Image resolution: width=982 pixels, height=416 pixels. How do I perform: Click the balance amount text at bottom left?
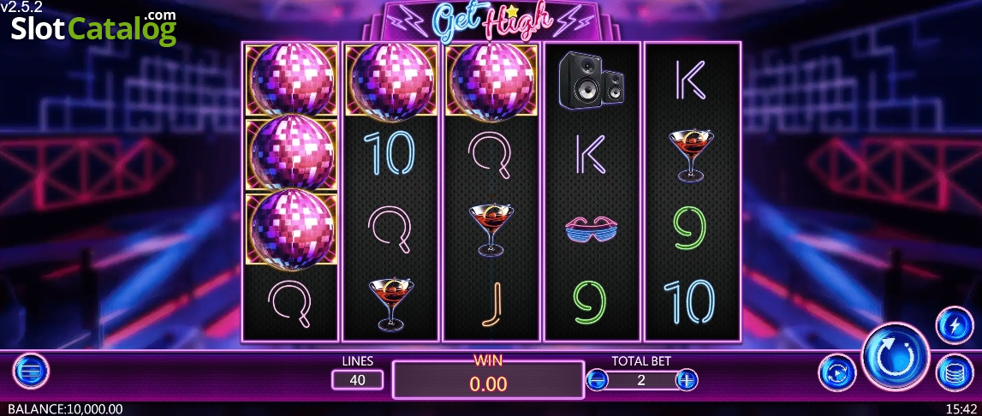65,409
